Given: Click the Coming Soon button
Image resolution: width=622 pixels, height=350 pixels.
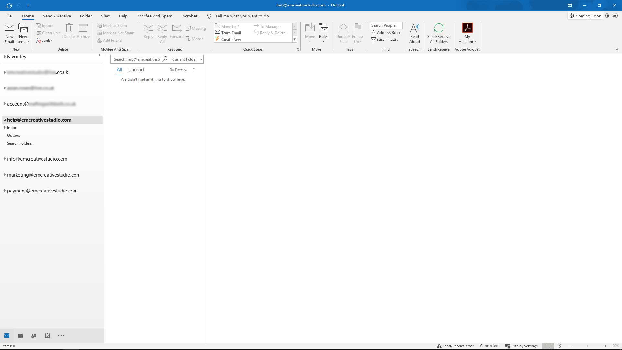Looking at the screenshot, I should click(x=585, y=16).
